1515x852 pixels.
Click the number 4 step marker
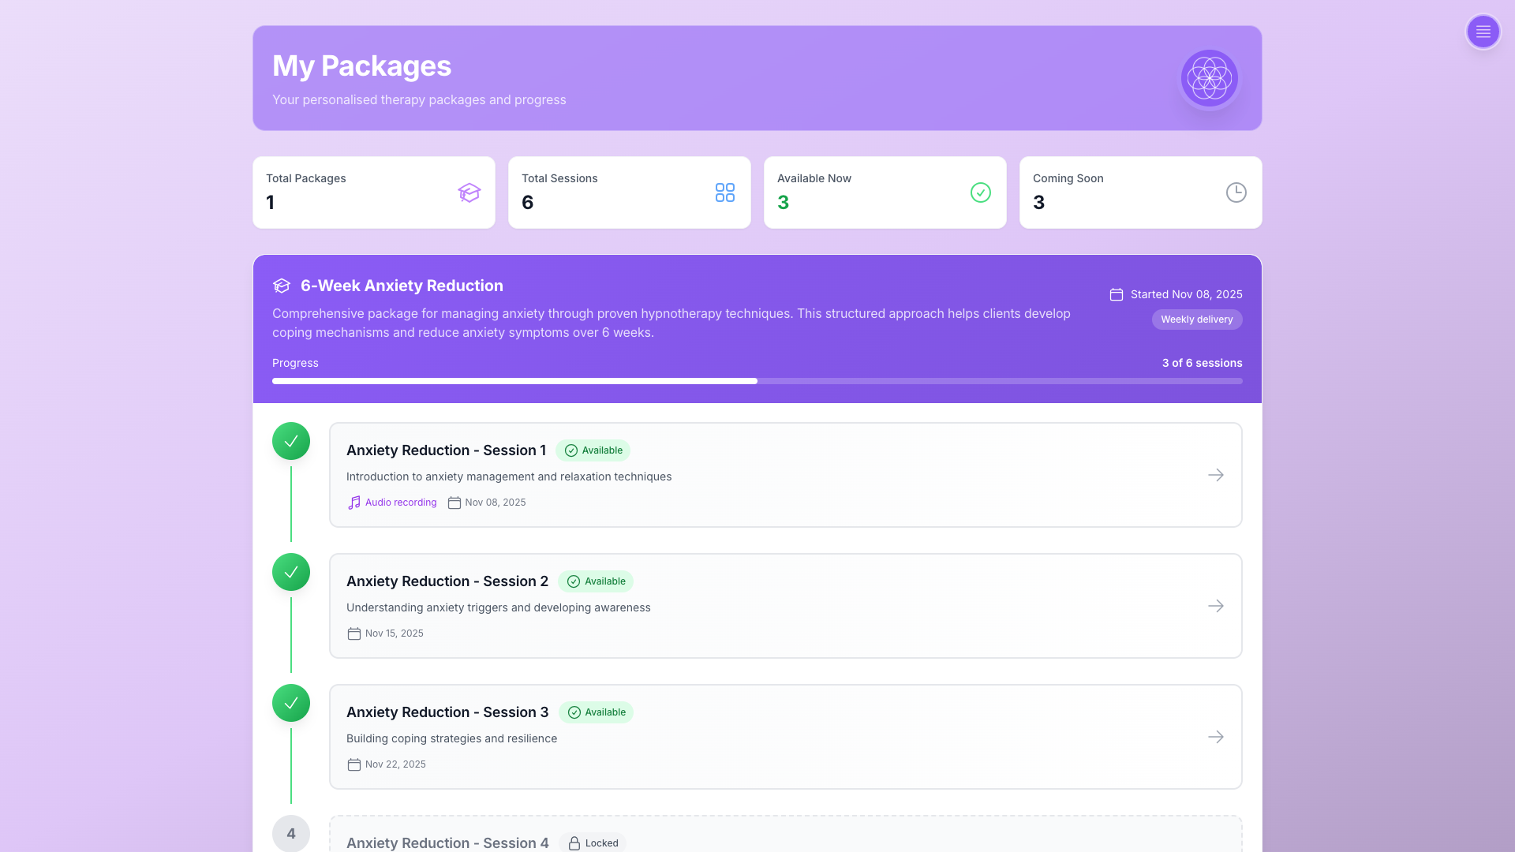click(x=291, y=834)
